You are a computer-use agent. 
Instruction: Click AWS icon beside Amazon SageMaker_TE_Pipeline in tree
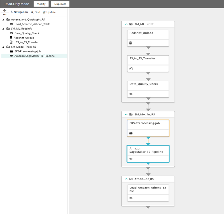click(11, 56)
